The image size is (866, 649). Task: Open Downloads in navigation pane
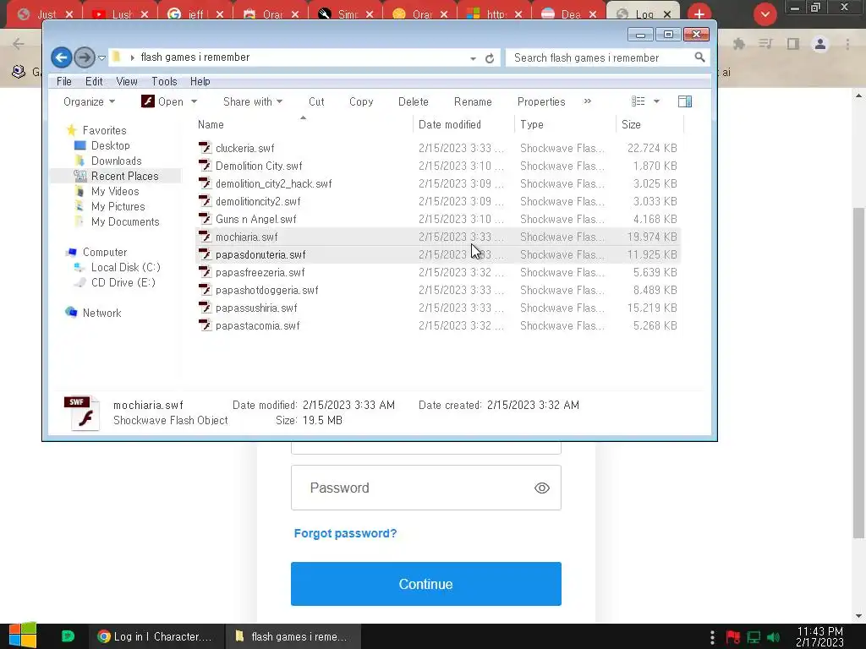click(x=108, y=161)
